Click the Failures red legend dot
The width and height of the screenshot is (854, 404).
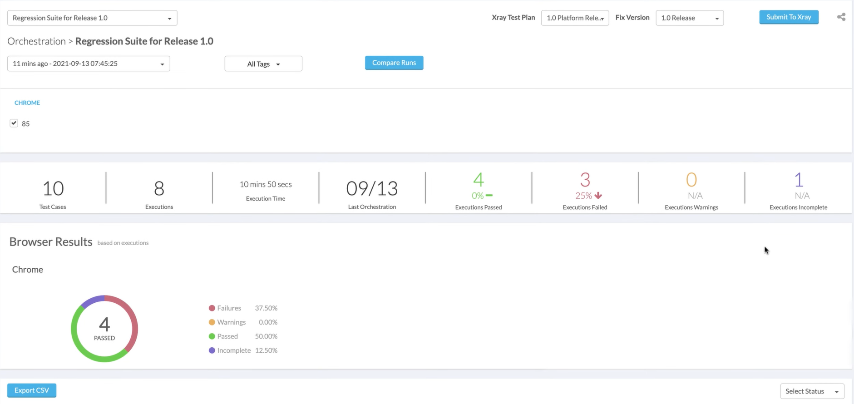[x=212, y=308]
